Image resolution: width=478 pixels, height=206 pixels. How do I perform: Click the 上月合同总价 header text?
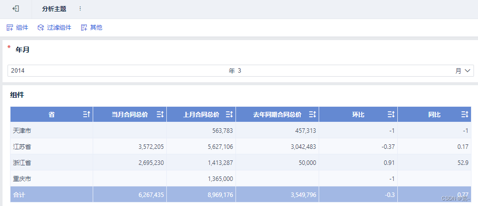pos(201,115)
